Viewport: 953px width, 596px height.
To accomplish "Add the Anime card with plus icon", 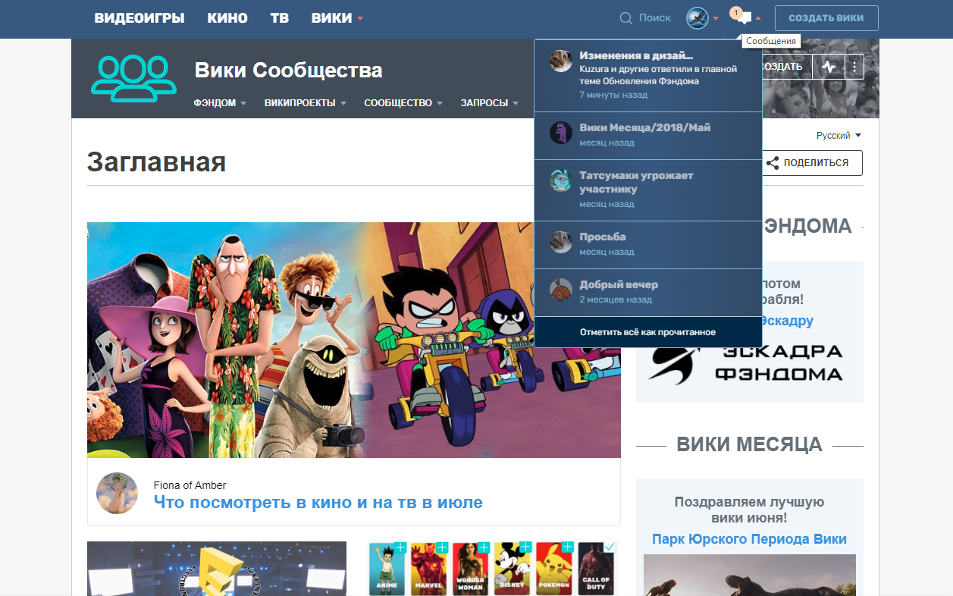I will (400, 547).
